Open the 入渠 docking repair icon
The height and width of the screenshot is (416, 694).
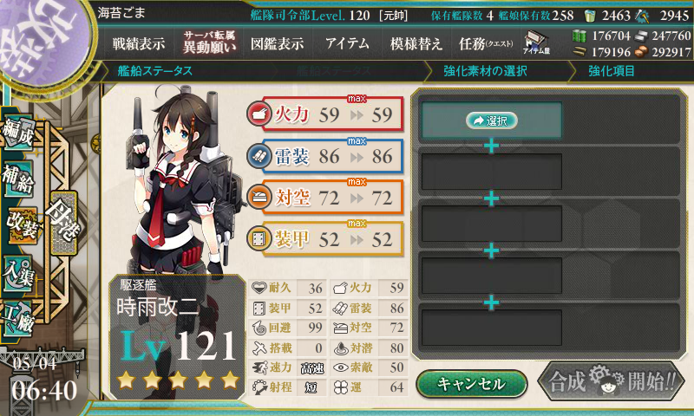(18, 274)
